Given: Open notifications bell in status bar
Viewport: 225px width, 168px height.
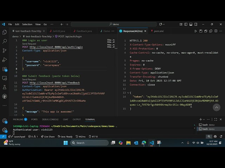Looking at the screenshot, I should pyautogui.click(x=221, y=136).
